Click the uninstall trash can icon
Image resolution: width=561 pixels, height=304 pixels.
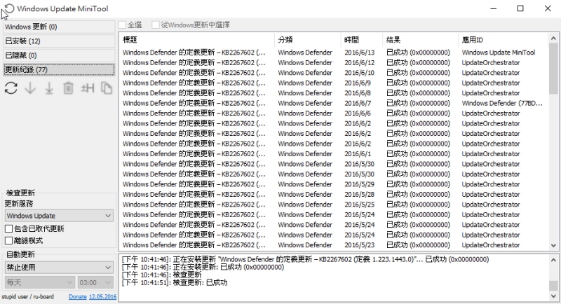click(68, 88)
